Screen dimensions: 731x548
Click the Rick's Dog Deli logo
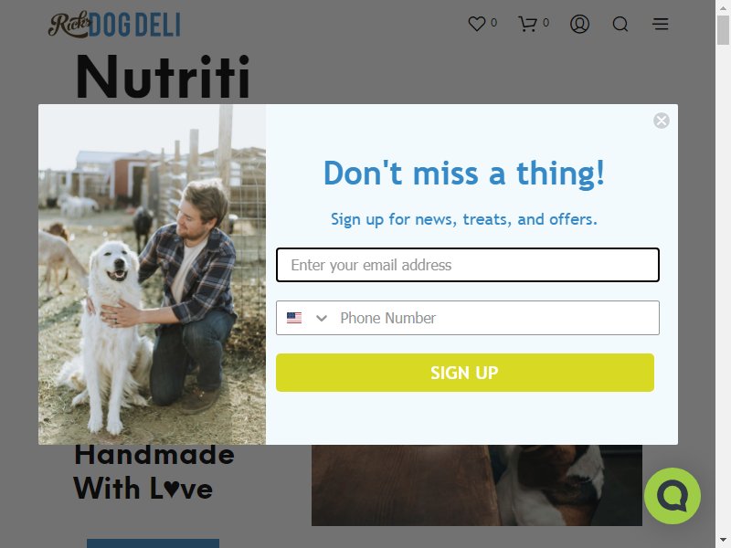coord(114,25)
